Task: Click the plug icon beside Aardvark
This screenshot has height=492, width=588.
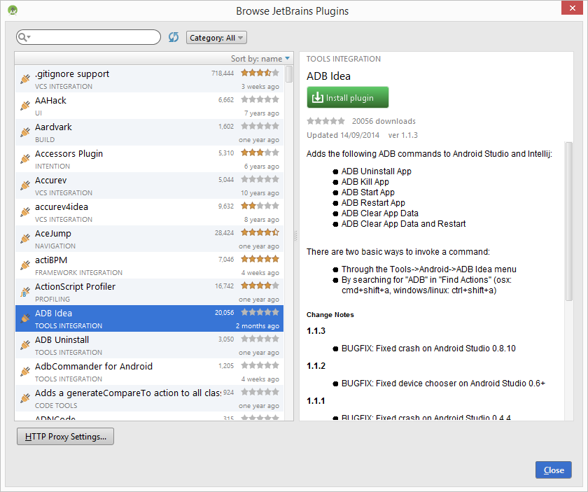Action: (25, 132)
